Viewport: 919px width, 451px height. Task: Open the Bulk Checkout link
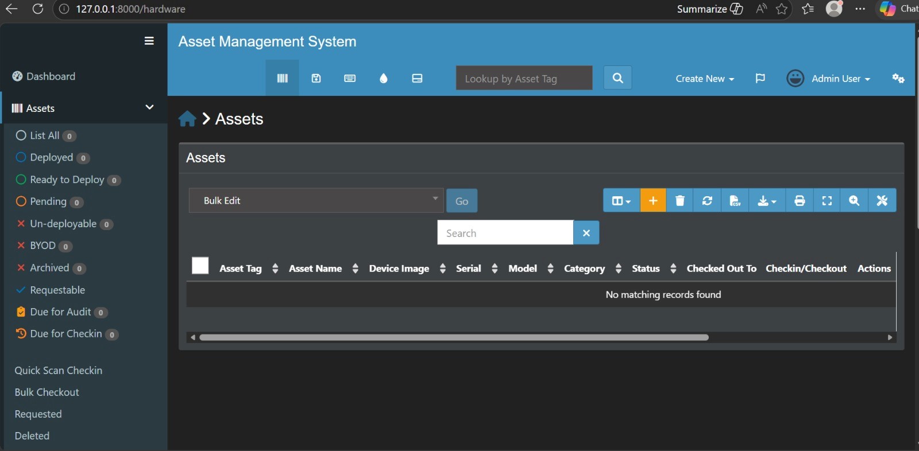click(x=47, y=392)
